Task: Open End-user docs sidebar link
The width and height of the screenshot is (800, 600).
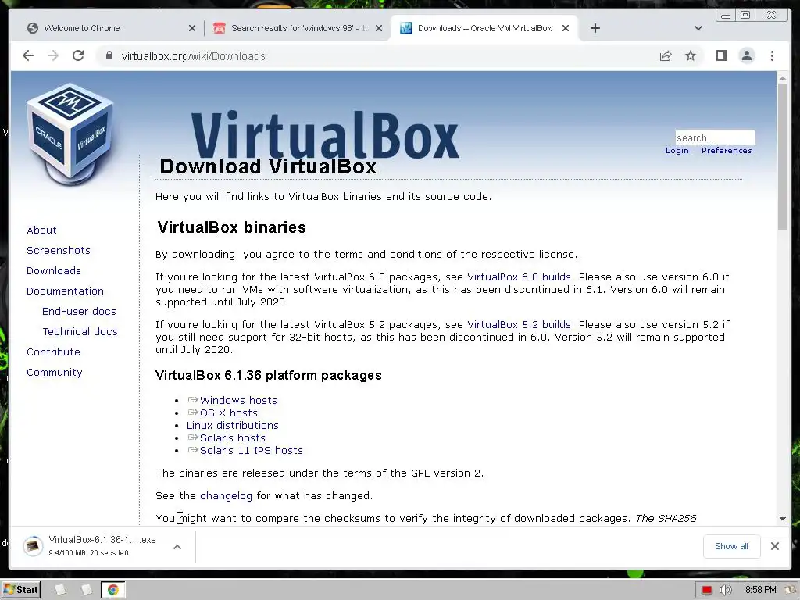Action: tap(79, 311)
